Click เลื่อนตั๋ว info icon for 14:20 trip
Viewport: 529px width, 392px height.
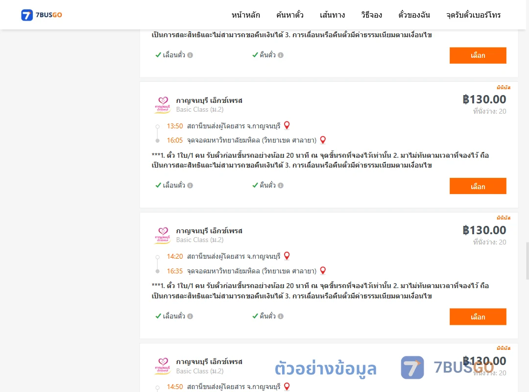190,316
